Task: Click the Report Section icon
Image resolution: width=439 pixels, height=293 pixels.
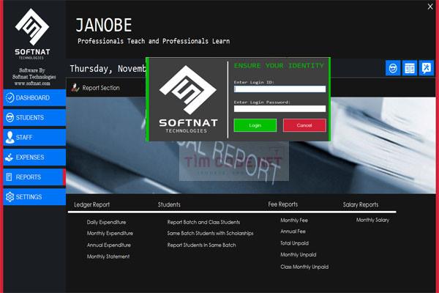Action: coord(75,88)
